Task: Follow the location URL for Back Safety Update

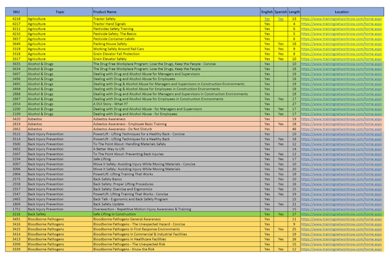Action: pos(342,204)
